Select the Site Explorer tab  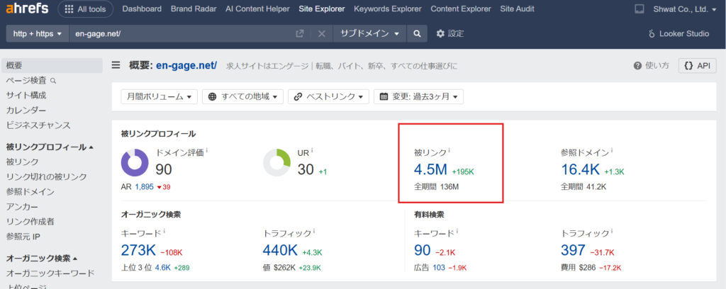(x=321, y=8)
